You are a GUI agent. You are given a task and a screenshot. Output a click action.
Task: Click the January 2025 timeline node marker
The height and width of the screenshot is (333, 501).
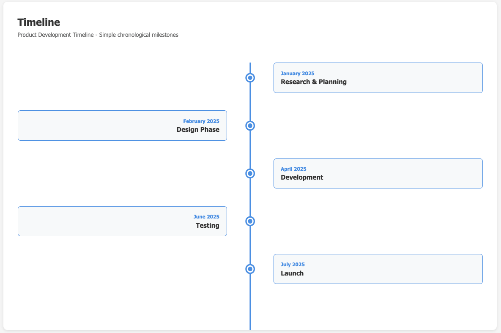pyautogui.click(x=250, y=78)
